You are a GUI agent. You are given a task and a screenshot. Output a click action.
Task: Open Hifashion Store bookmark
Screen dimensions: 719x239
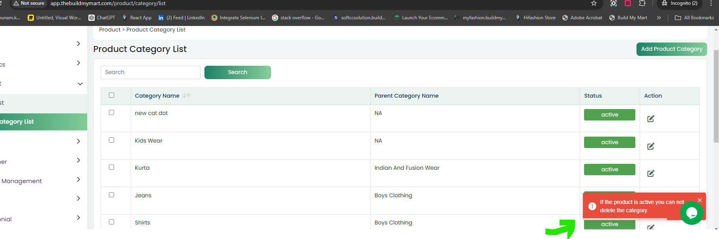pyautogui.click(x=536, y=18)
